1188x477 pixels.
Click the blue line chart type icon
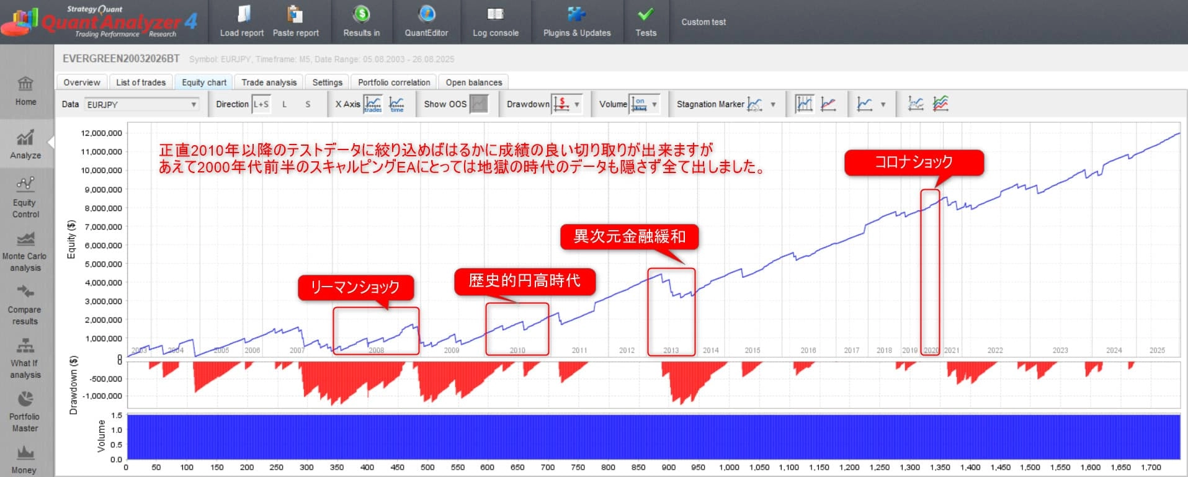(x=865, y=104)
